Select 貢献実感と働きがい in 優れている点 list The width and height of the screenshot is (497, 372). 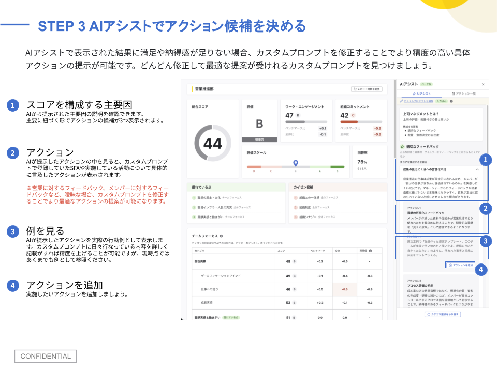[236, 217]
